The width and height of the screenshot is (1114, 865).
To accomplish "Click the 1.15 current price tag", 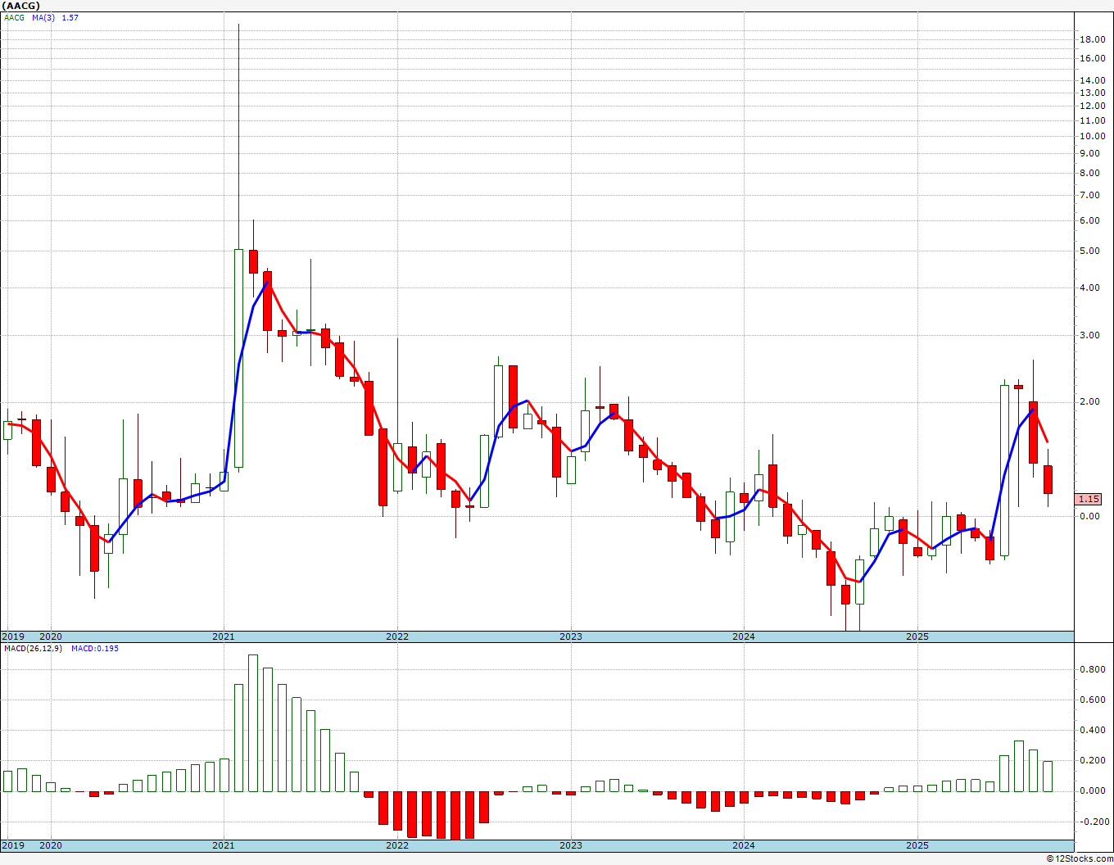I will 1089,499.
